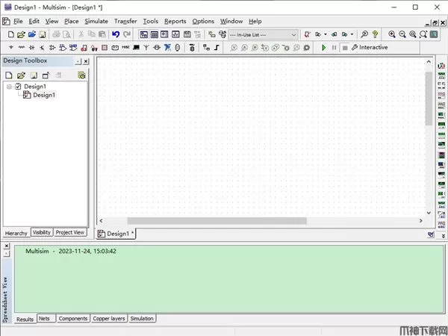
Task: Place a Transistor component
Action: (42, 48)
